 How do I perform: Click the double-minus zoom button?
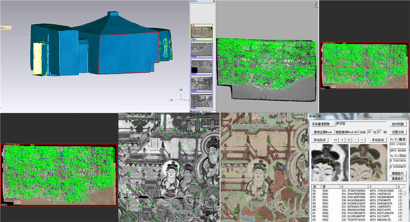pos(363,140)
